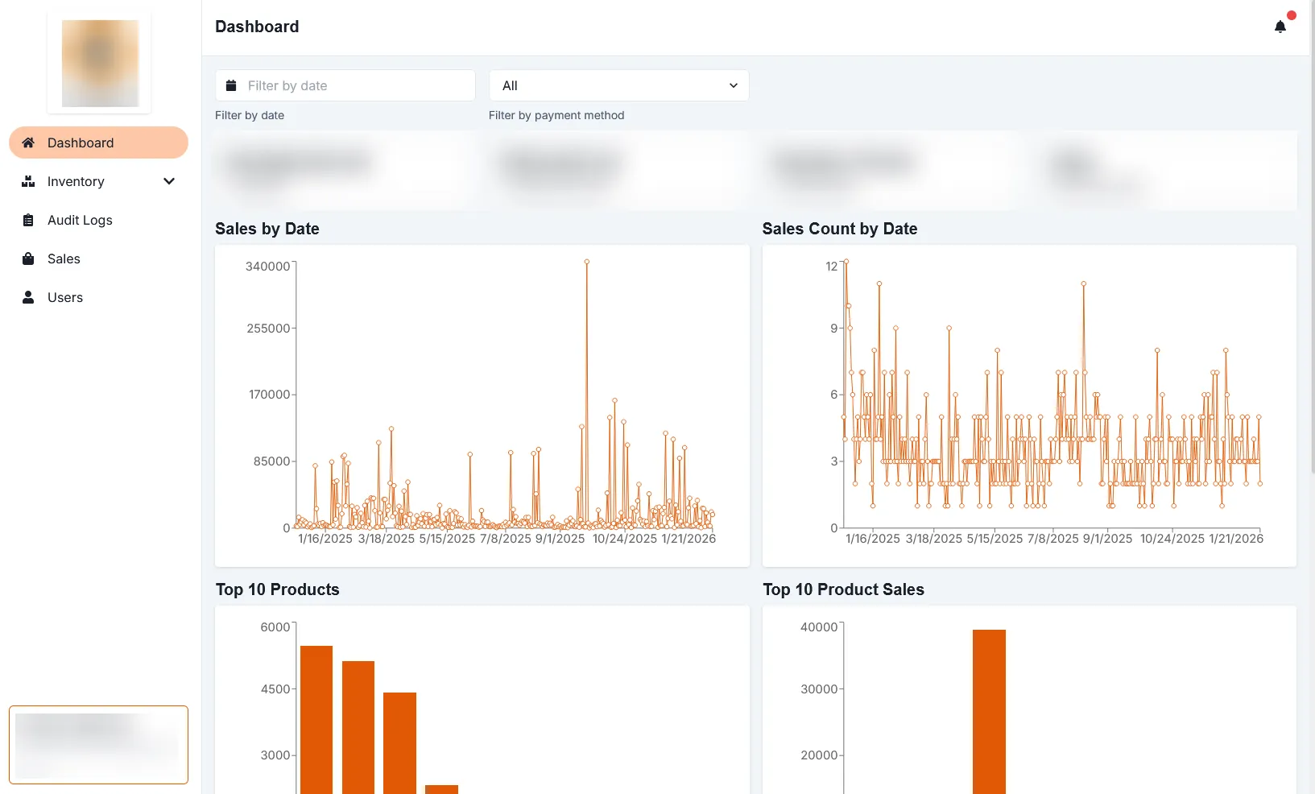Expand the Inventory menu chevron
This screenshot has height=794, width=1315.
pyautogui.click(x=169, y=181)
